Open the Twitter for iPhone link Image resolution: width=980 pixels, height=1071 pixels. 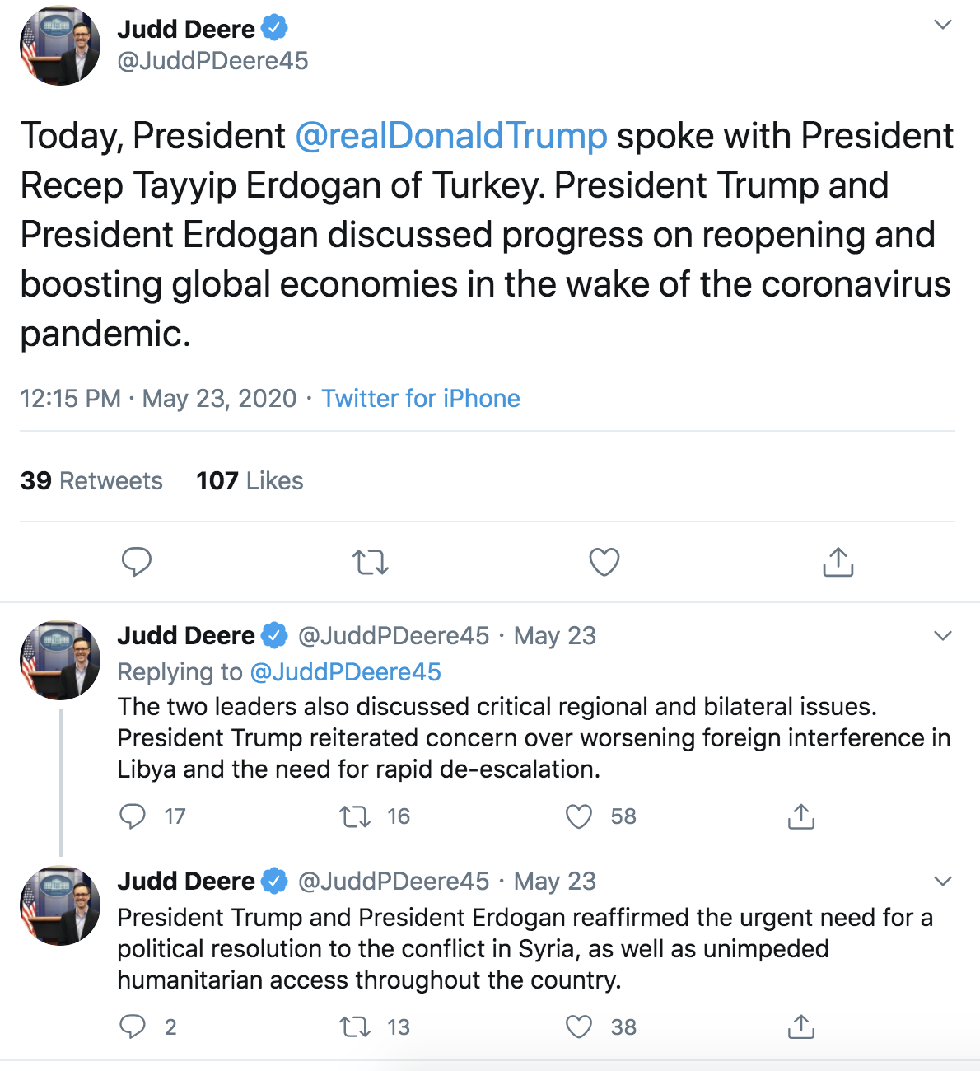[x=421, y=399]
